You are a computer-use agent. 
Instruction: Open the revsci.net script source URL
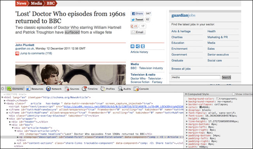point(124,107)
